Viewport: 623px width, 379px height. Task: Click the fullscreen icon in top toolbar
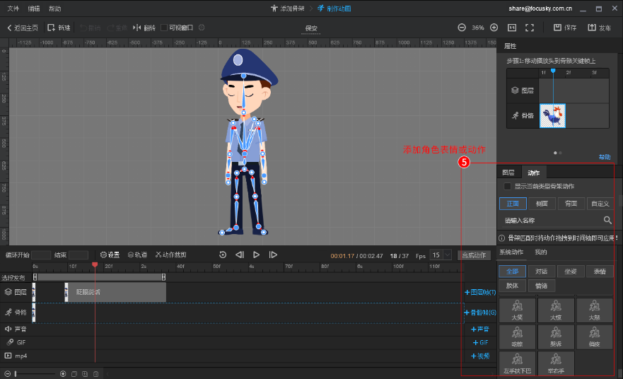pyautogui.click(x=529, y=28)
